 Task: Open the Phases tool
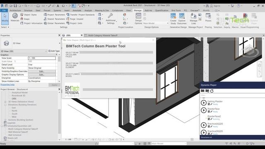pyautogui.click(x=208, y=17)
